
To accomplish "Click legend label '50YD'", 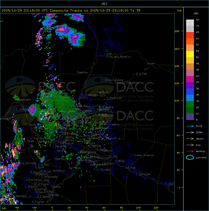I will [199, 126].
